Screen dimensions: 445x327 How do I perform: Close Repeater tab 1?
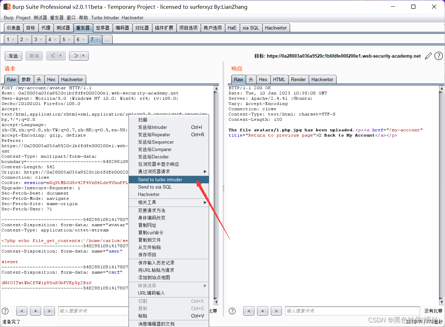[13, 40]
